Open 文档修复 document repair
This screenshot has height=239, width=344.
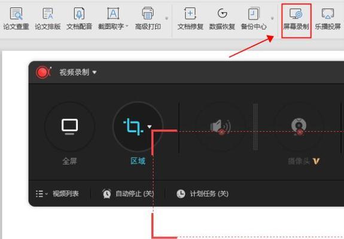tap(190, 19)
